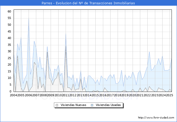Click the y-axis label 25
The image size is (177, 122).
[x=10, y=58]
